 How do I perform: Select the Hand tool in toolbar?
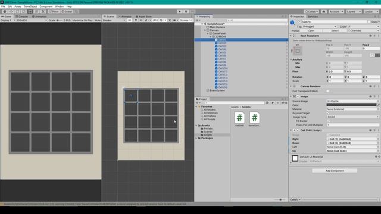(5, 11)
